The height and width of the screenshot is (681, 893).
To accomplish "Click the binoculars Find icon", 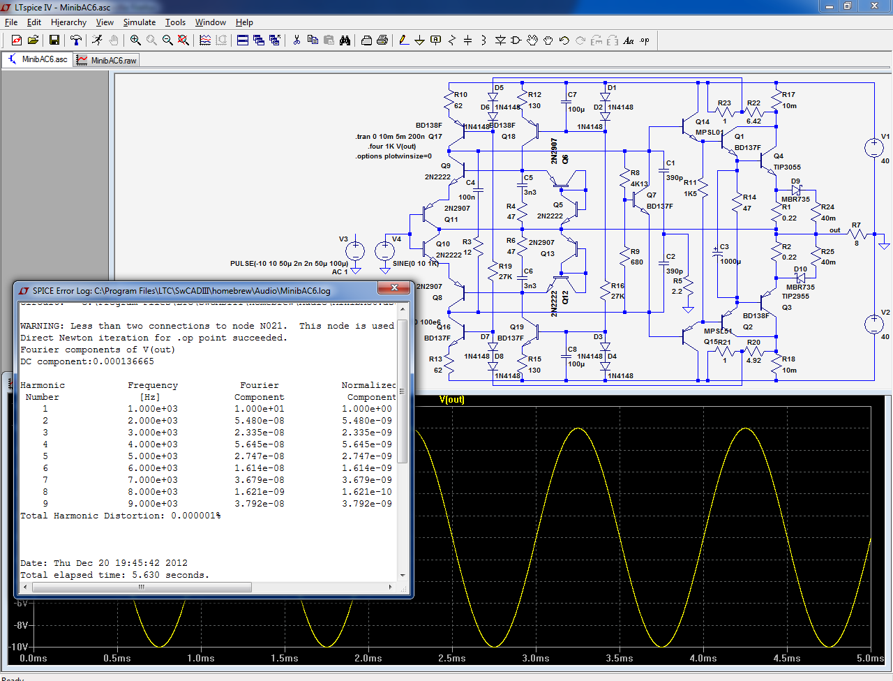I will click(345, 40).
